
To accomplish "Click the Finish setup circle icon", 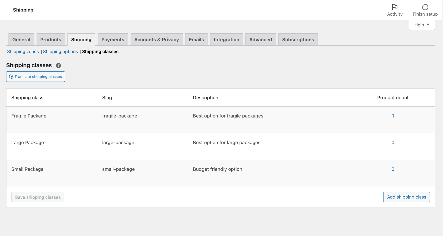I will [x=425, y=7].
